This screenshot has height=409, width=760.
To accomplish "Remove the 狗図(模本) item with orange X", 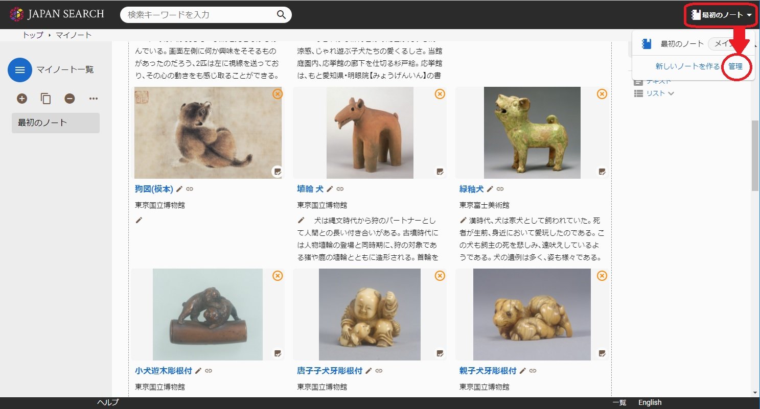I will 277,94.
